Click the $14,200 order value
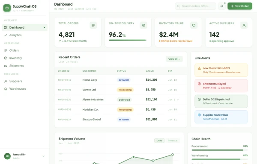 click(152, 80)
